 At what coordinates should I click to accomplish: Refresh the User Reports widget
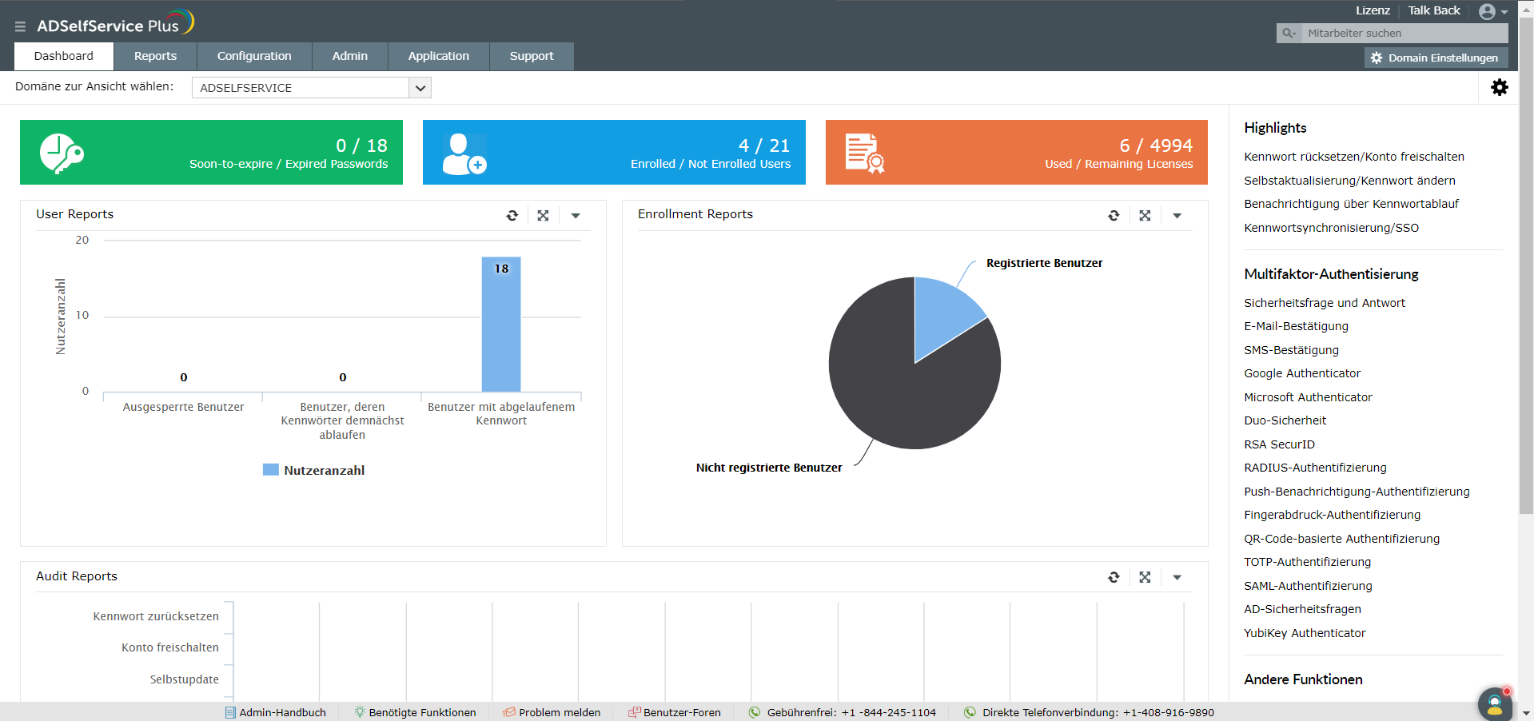coord(512,216)
